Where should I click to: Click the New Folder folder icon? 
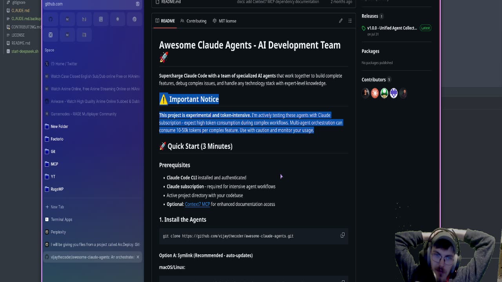pyautogui.click(x=47, y=127)
